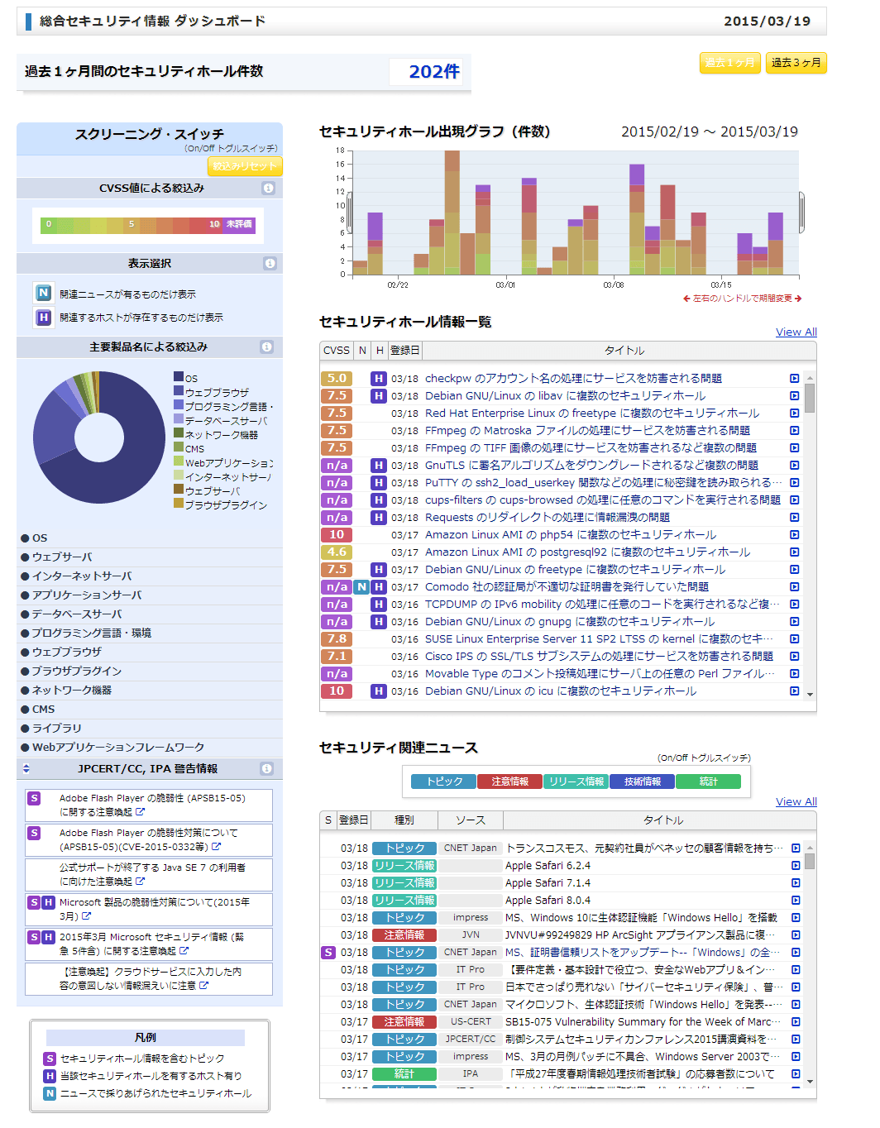The width and height of the screenshot is (880, 1128).
Task: Sort the security hole list by the CVSS column header
Action: point(337,351)
